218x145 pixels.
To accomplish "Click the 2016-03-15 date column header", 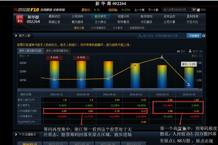I will coord(162,94).
